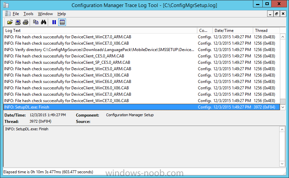Select row DeviceClient_WinCE6.0_ARM.CAB

point(142,82)
